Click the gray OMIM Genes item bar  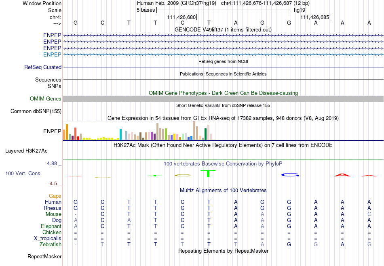click(x=223, y=99)
